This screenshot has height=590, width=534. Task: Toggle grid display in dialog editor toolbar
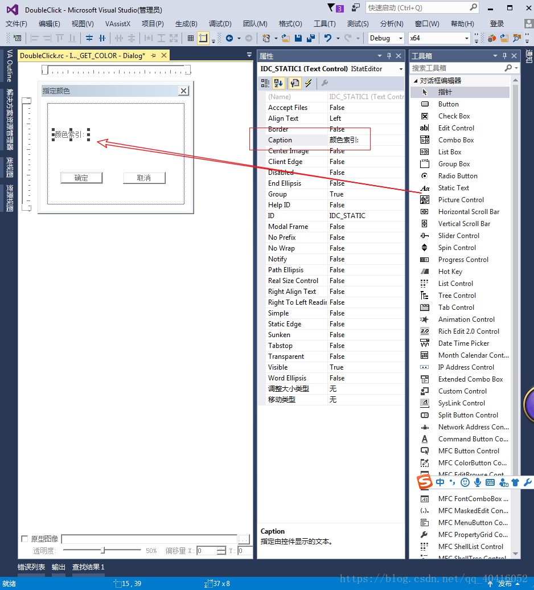pos(191,38)
